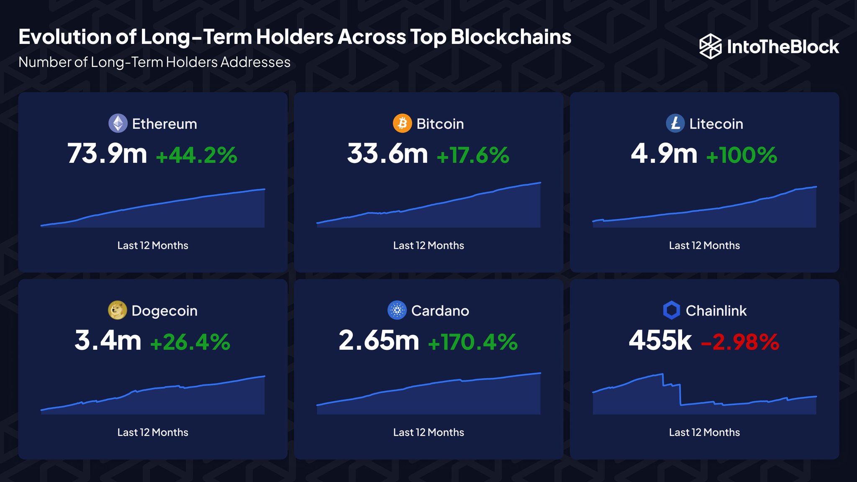Click Ethereum's +44.2% green change value
Viewport: 857px width, 482px height.
click(196, 155)
